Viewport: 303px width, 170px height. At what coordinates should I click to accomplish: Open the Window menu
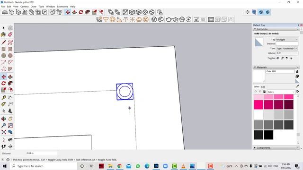point(51,7)
